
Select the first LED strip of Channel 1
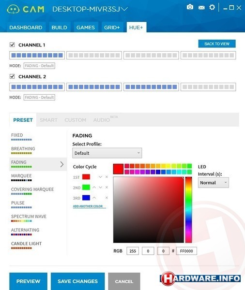tap(37, 55)
